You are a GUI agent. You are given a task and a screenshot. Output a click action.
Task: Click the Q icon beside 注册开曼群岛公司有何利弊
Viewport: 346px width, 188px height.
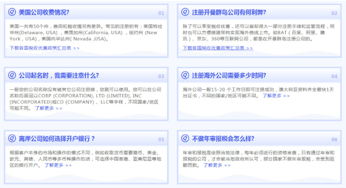pos(185,12)
